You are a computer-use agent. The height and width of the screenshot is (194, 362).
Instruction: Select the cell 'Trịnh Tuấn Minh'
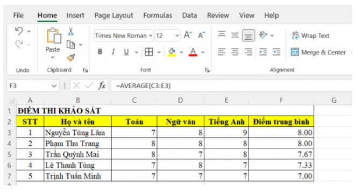point(77,176)
